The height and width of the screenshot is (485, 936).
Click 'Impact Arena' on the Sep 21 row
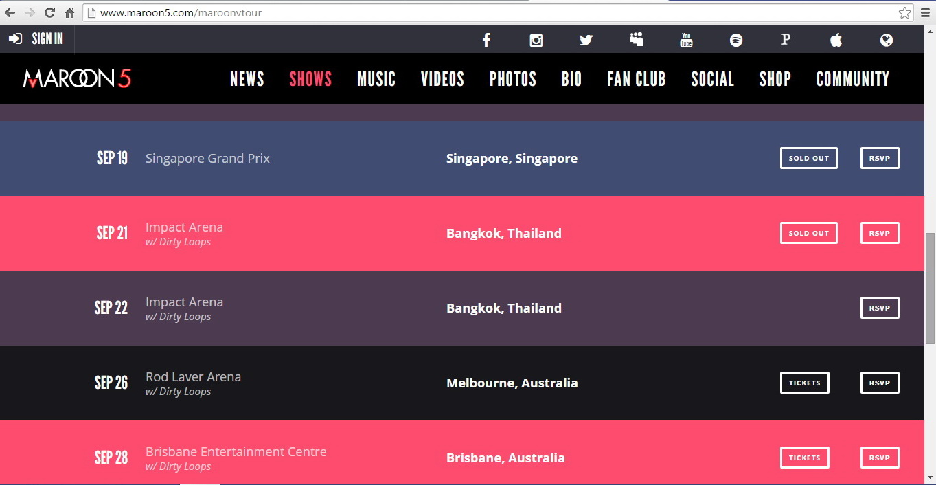click(x=184, y=227)
